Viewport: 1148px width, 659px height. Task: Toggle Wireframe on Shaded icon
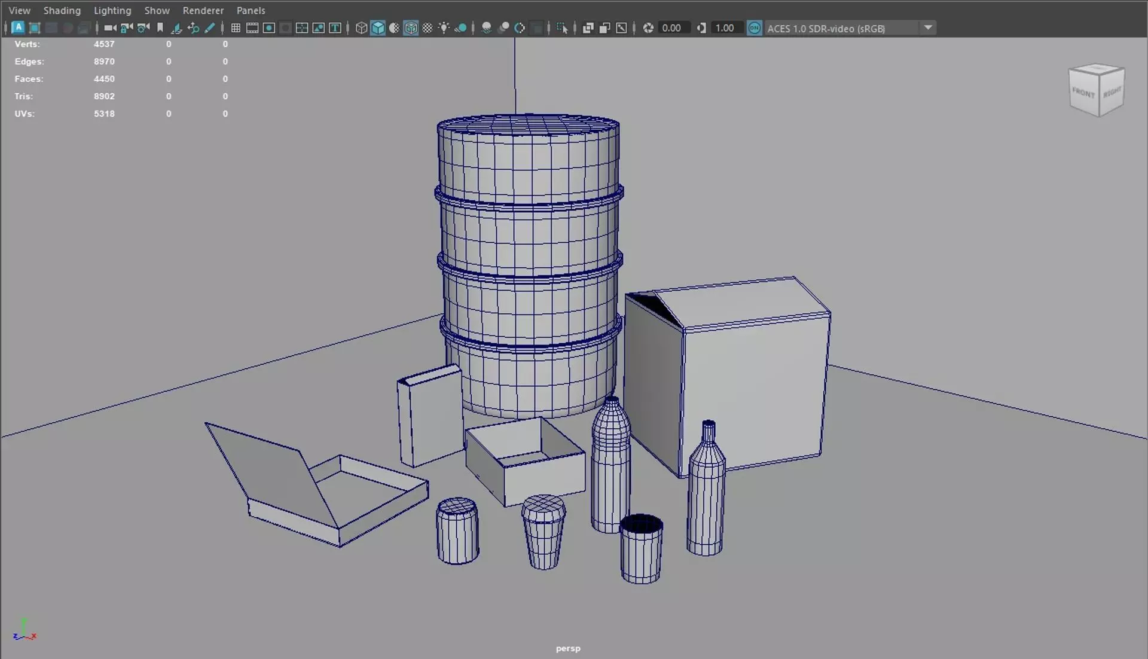click(x=411, y=28)
